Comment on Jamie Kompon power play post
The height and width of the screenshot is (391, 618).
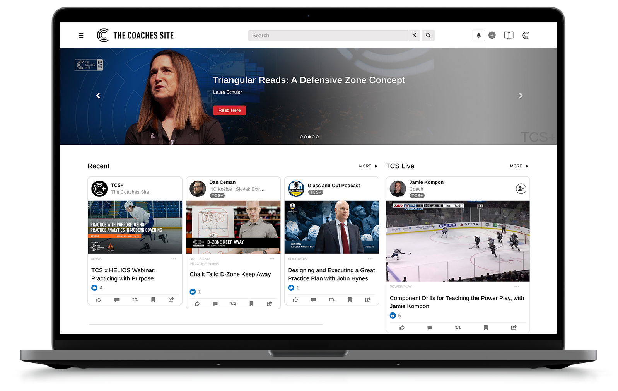[x=430, y=328]
